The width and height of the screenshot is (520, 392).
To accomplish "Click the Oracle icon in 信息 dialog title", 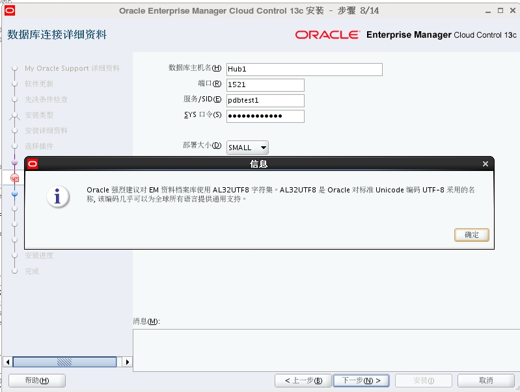I will (33, 164).
